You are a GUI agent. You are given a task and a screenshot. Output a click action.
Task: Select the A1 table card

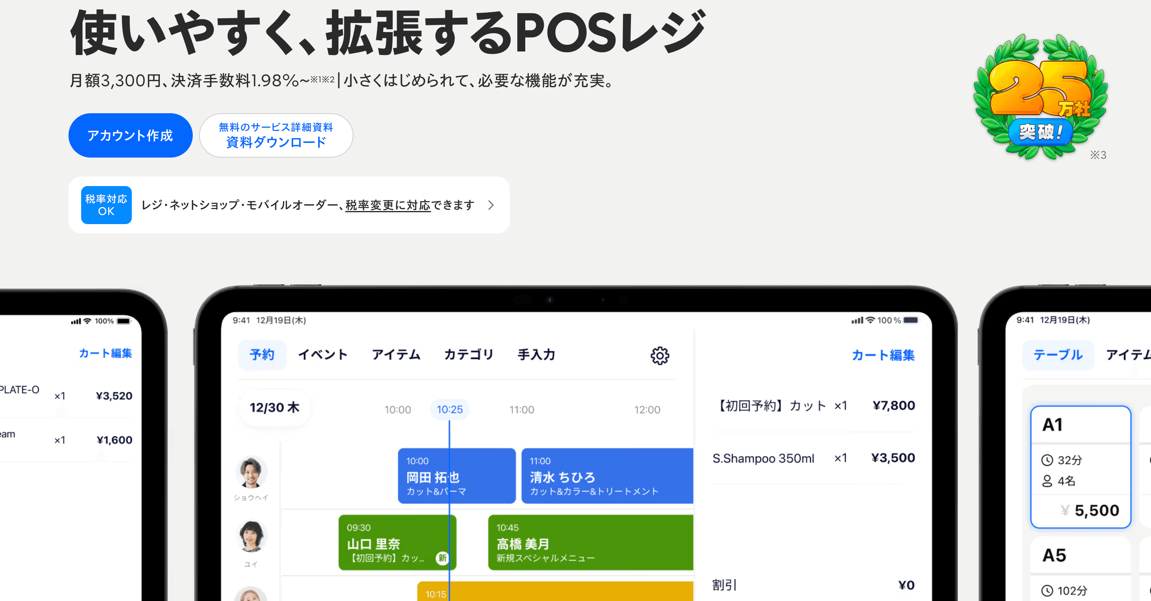coord(1081,467)
